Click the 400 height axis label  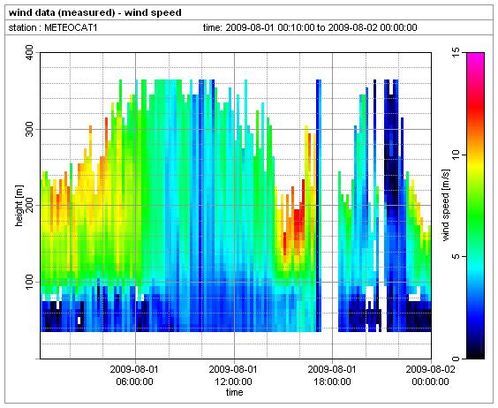29,53
